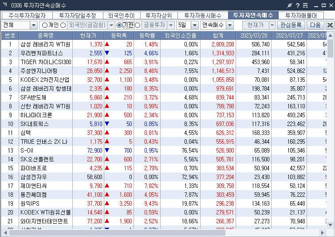The width and height of the screenshot is (335, 237).
Task: Select the 주성엔지니어링 stock name
Action: pos(39,71)
